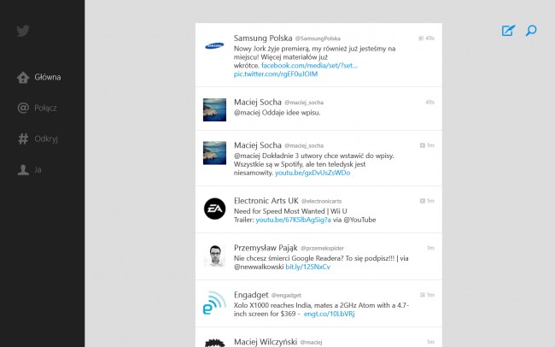
Task: Click media icon on Socha Dokładnie tweet
Action: [423, 145]
